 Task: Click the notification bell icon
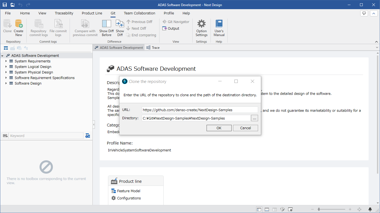(x=370, y=209)
